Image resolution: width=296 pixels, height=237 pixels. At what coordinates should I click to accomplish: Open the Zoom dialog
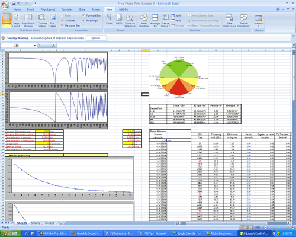[x=109, y=20]
